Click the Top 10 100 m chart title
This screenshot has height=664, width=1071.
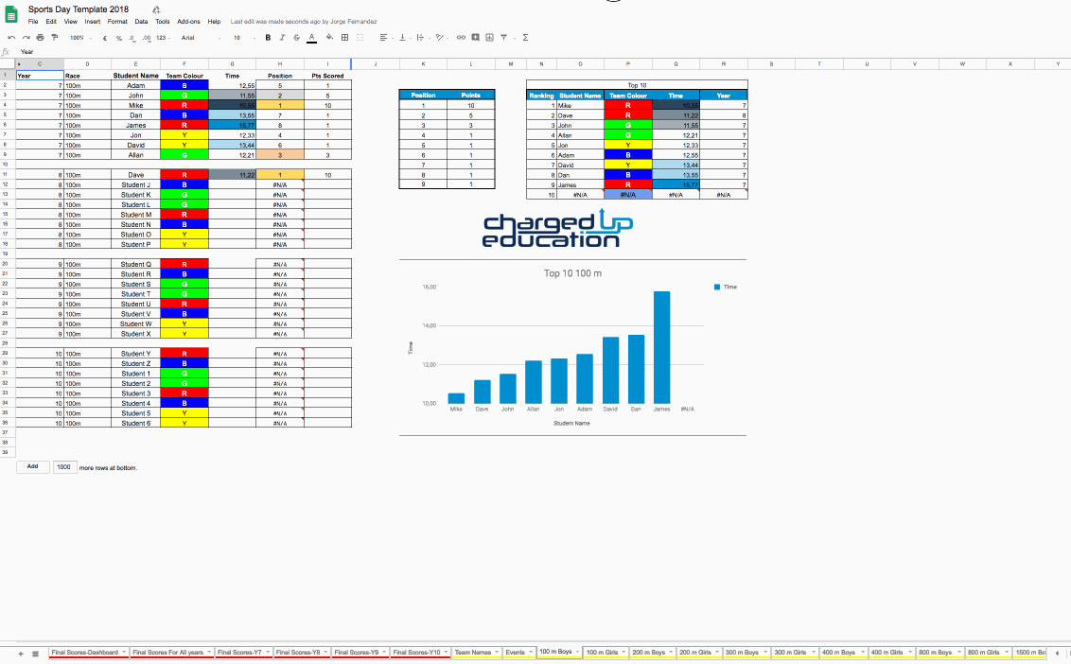coord(572,273)
